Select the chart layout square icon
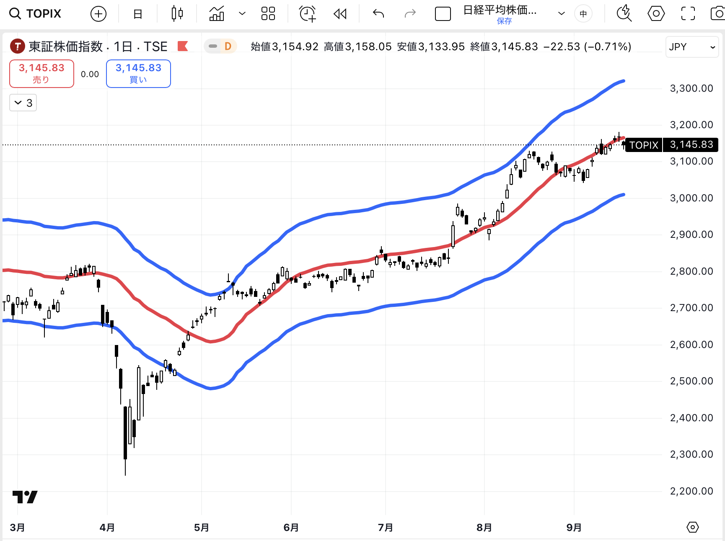The height and width of the screenshot is (541, 725). (443, 14)
